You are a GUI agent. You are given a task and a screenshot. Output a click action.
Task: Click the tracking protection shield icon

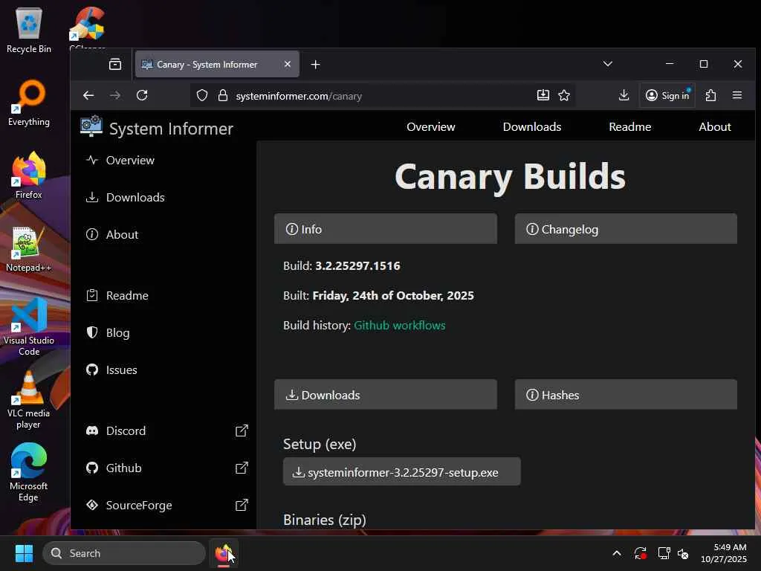click(x=202, y=96)
